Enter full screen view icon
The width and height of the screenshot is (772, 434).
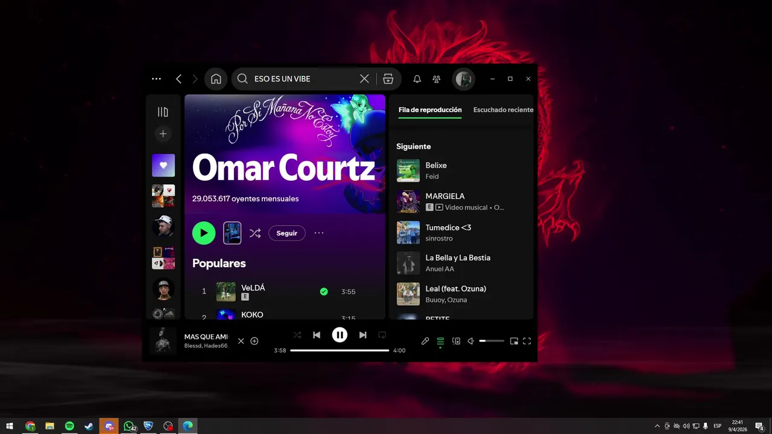point(527,341)
